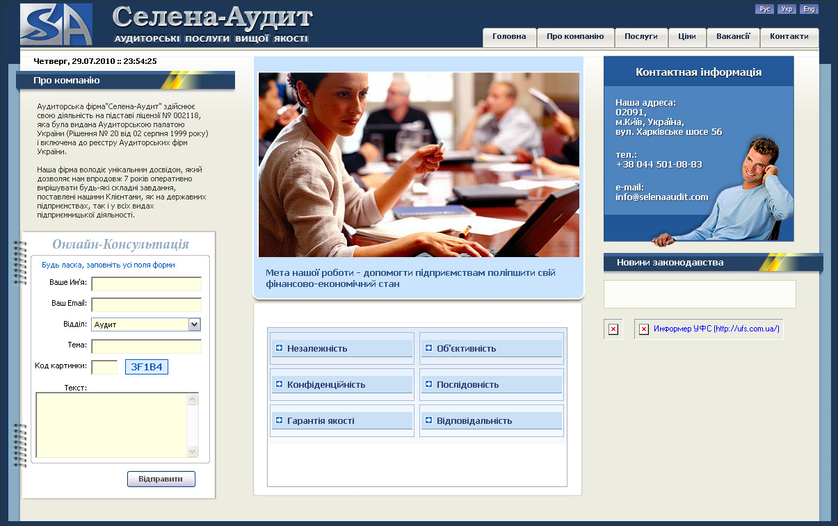
Task: Click inside the Текст message area
Action: 111,425
